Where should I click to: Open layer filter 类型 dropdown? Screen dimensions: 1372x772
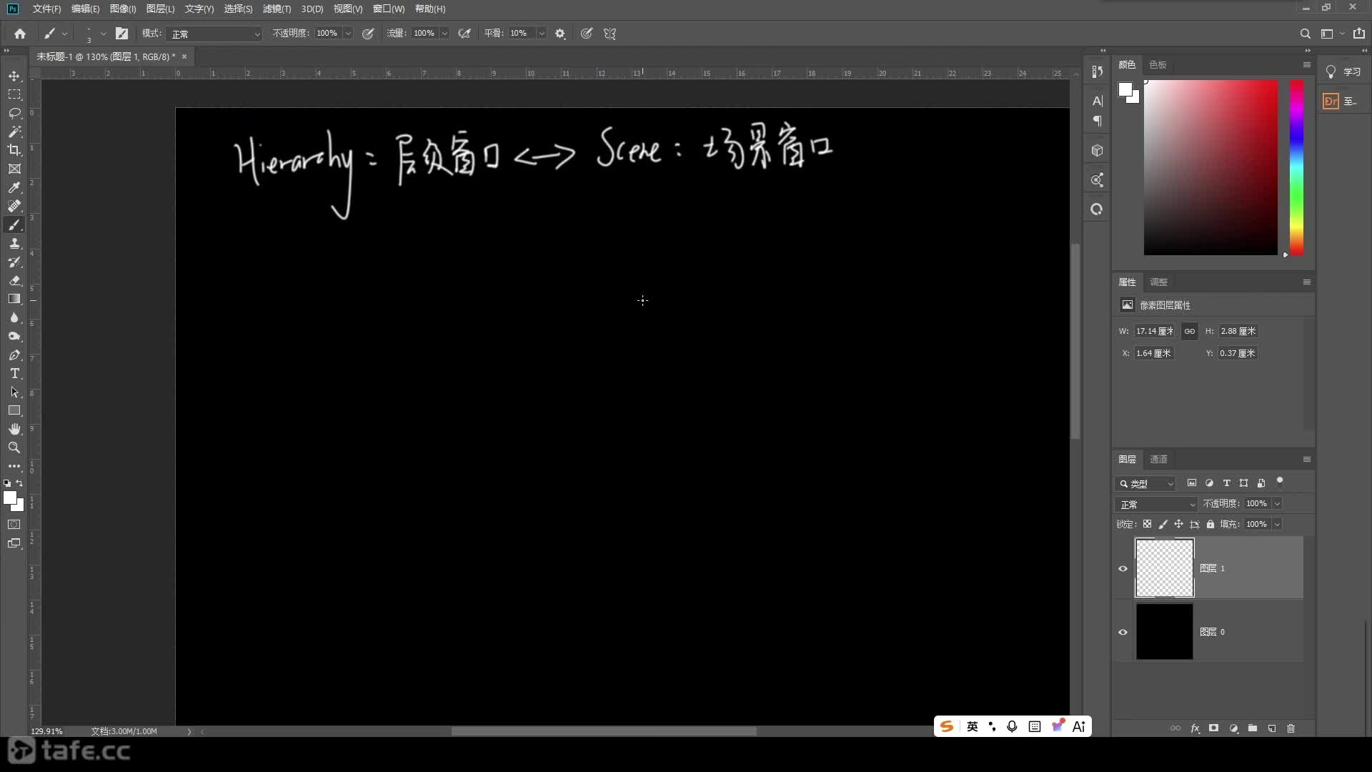coord(1145,483)
